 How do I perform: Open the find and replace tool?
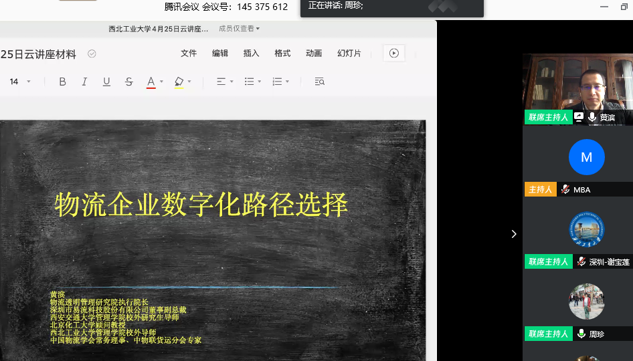319,82
